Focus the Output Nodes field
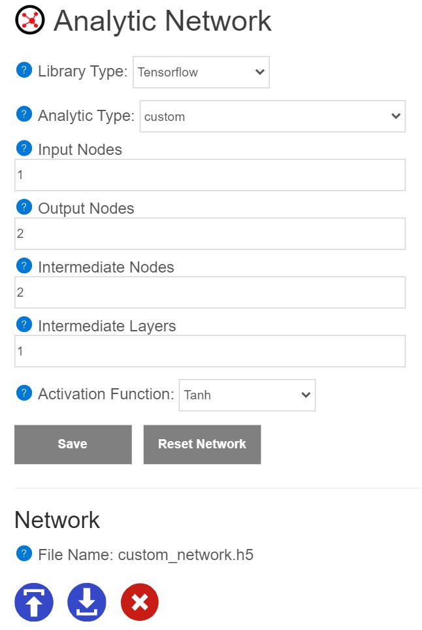The width and height of the screenshot is (422, 630). [x=210, y=233]
